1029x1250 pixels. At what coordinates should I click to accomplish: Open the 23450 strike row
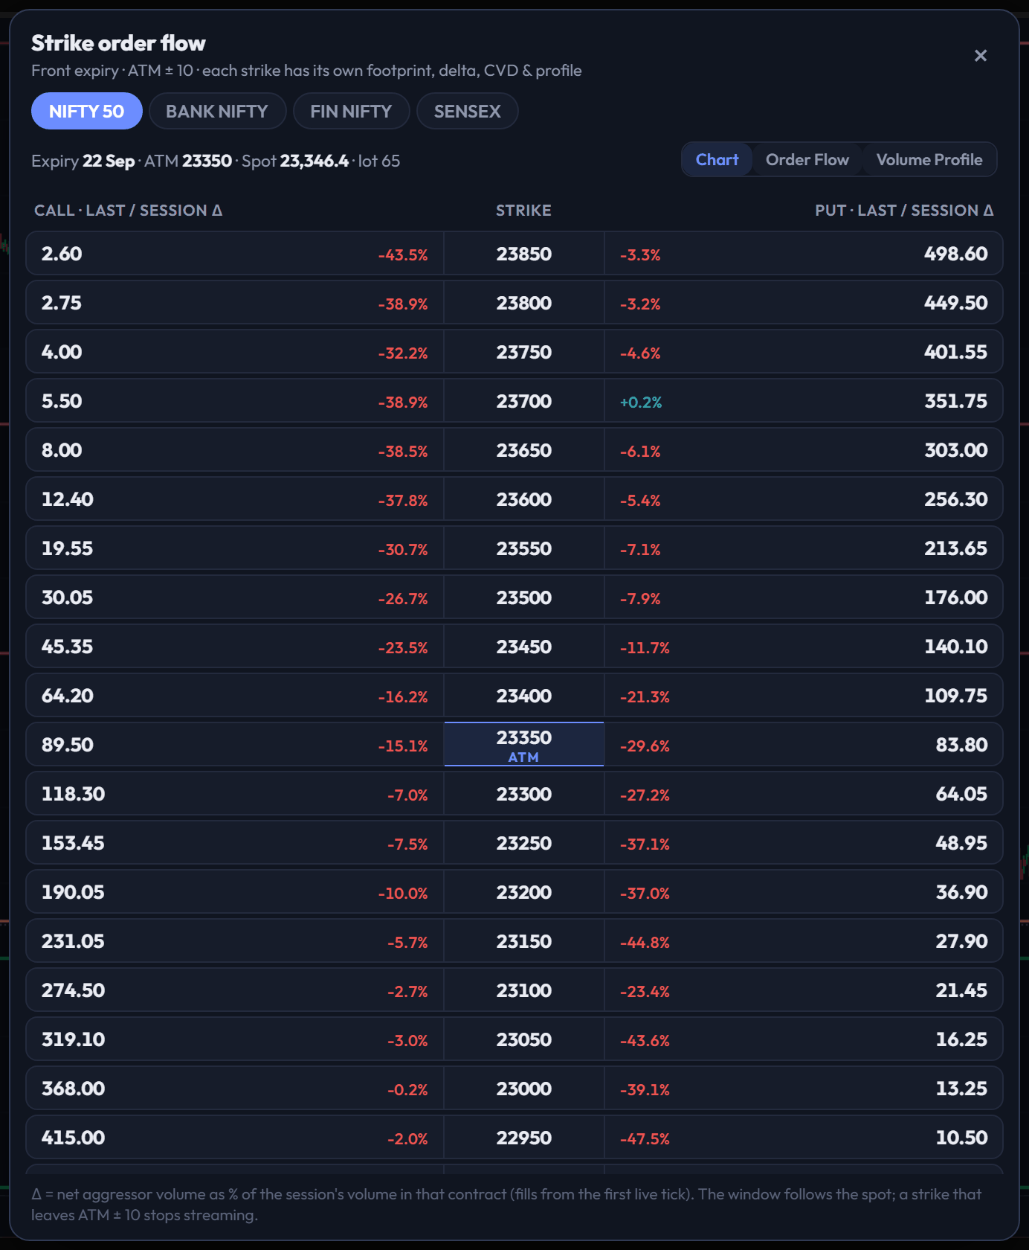click(x=514, y=647)
